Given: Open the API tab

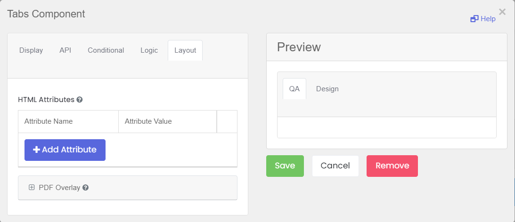Looking at the screenshot, I should pos(65,50).
